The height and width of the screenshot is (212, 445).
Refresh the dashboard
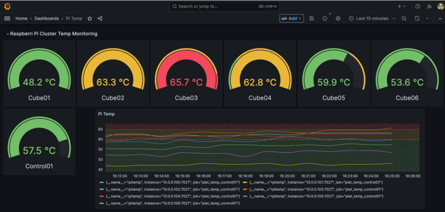[417, 18]
